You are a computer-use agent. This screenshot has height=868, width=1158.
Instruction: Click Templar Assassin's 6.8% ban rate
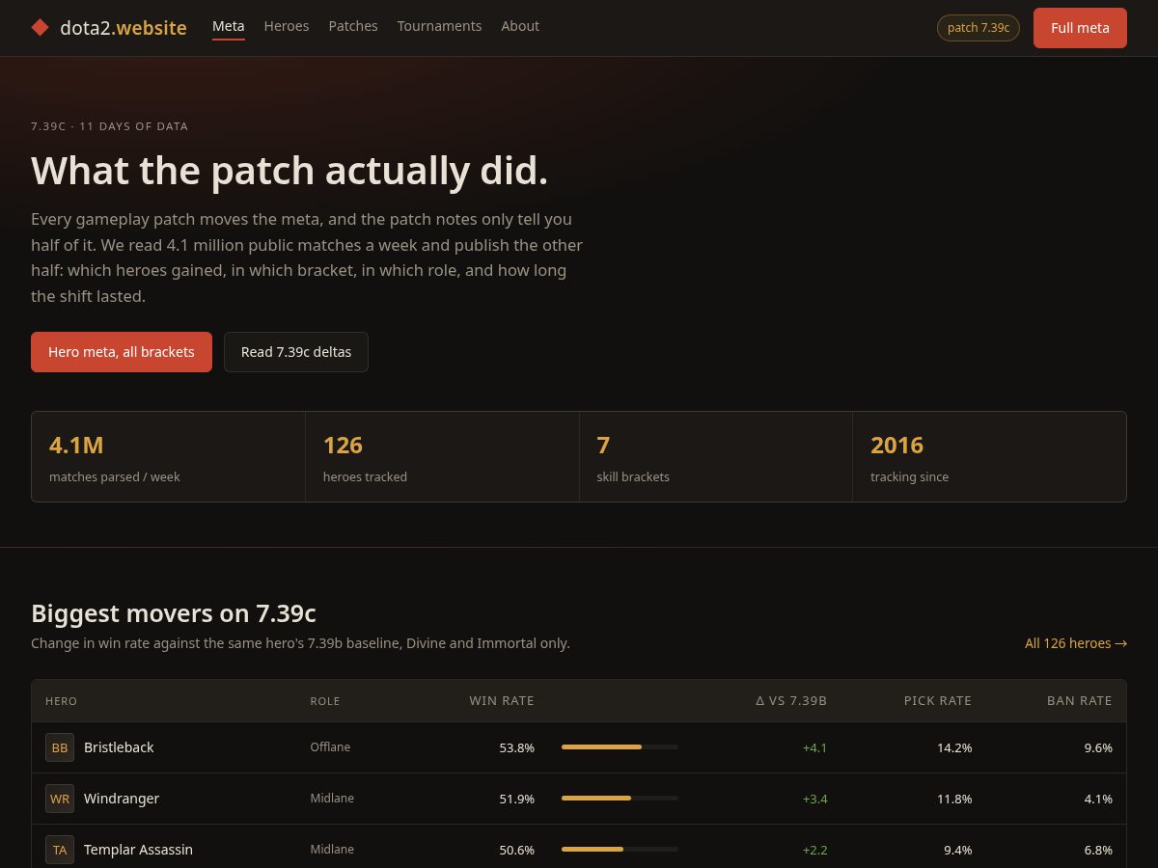coord(1098,850)
